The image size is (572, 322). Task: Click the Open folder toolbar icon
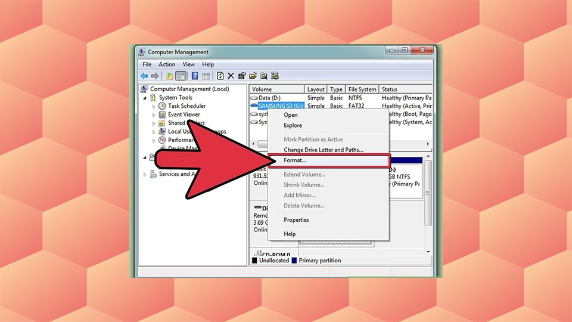253,76
